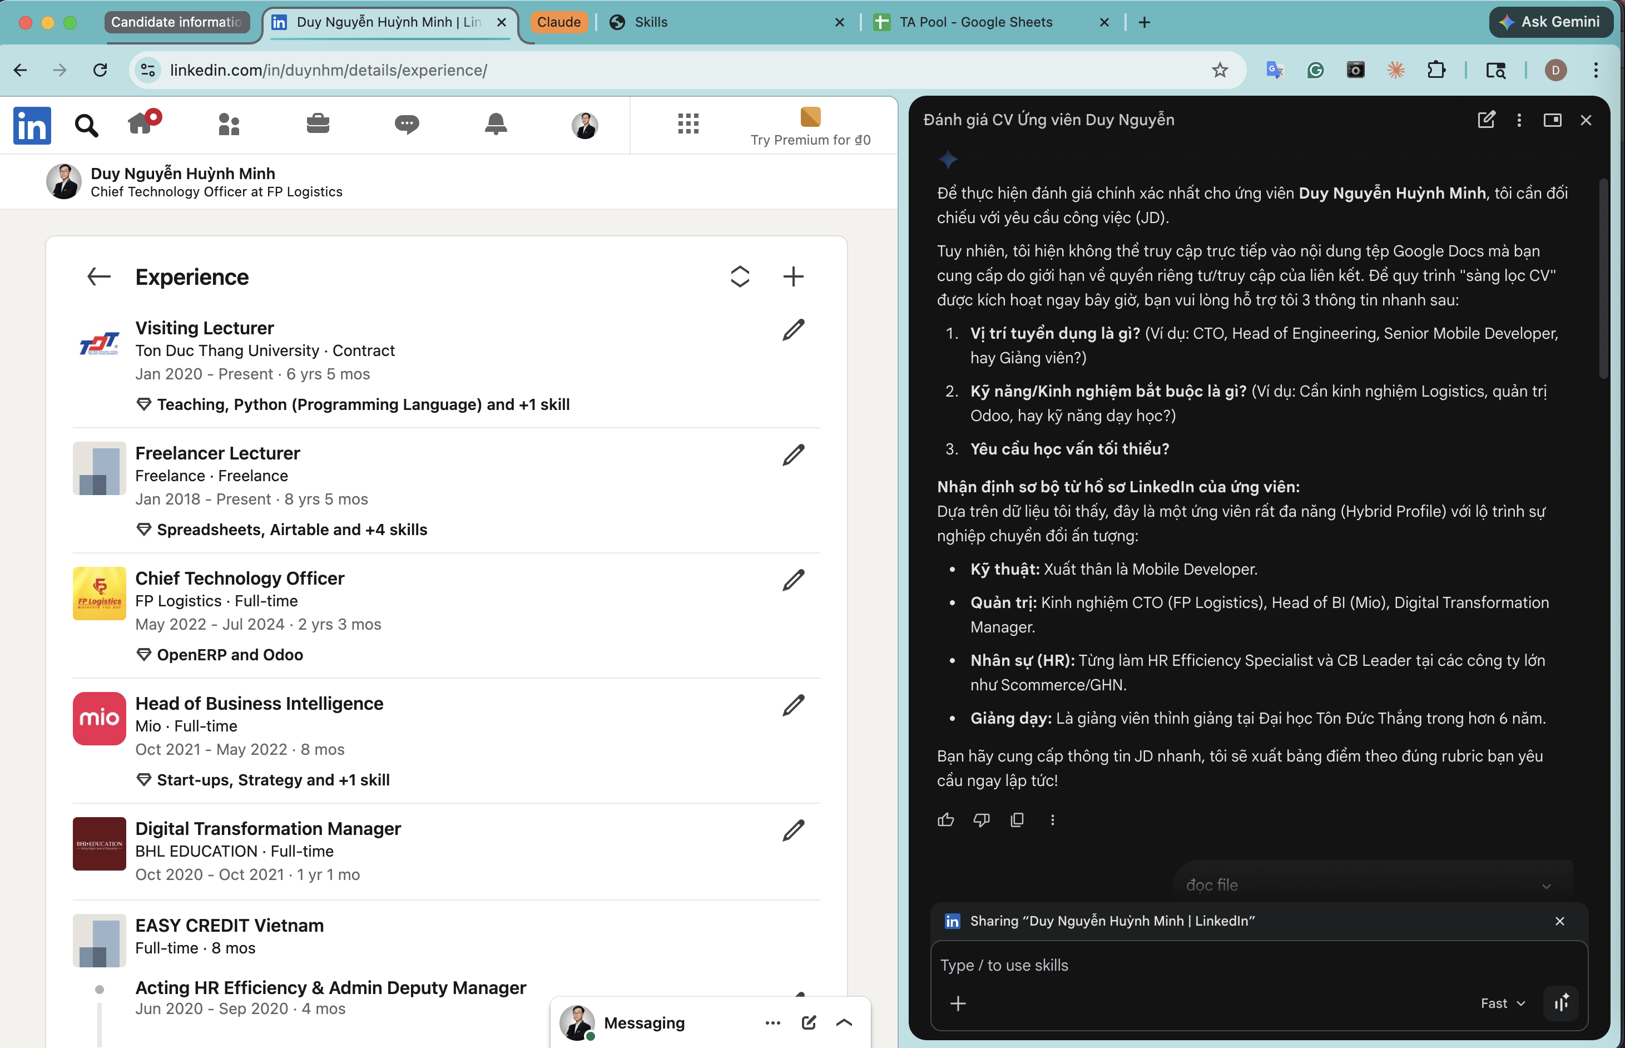Click the "Type / to use skills" field
The width and height of the screenshot is (1625, 1048).
(1259, 965)
